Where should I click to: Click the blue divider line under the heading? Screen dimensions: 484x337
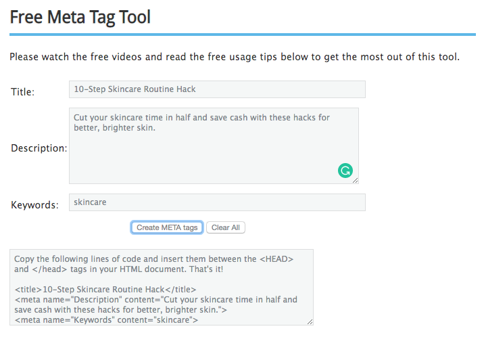coord(243,35)
